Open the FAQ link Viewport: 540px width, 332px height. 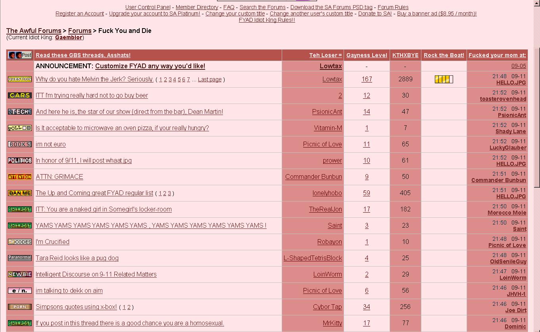229,7
